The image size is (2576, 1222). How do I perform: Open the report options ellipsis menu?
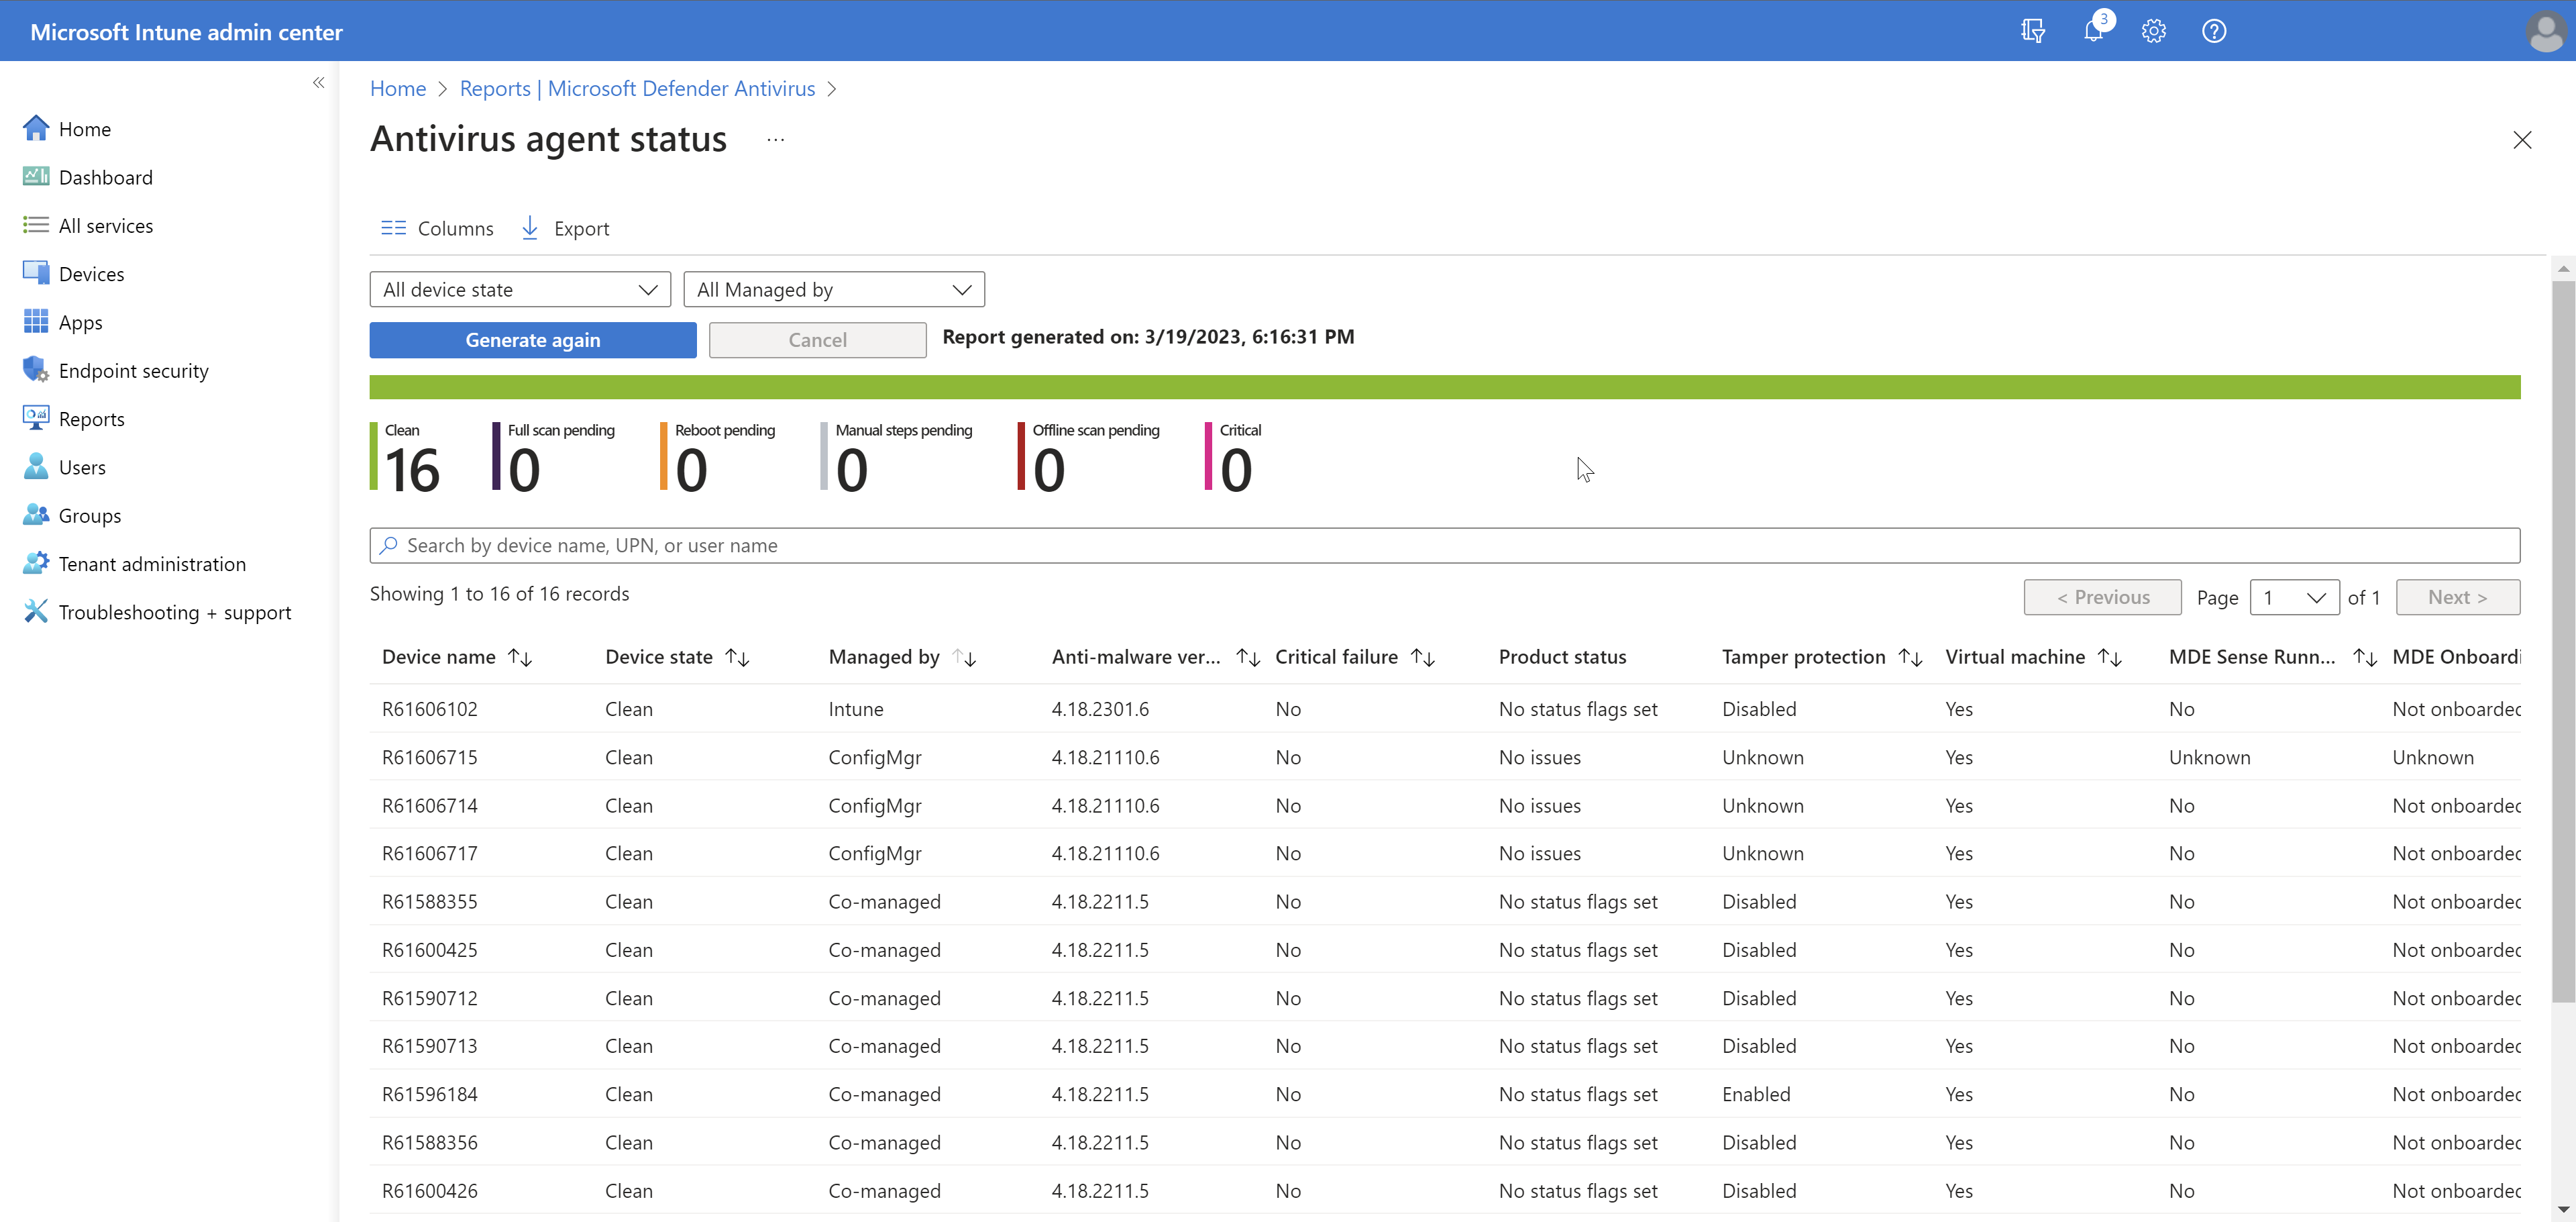tap(774, 139)
